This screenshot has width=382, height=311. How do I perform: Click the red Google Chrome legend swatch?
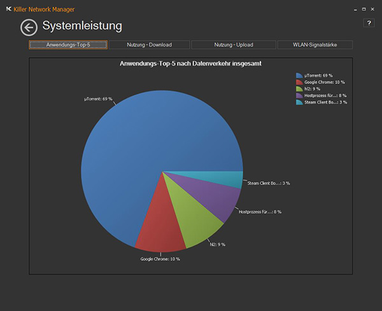click(x=299, y=82)
